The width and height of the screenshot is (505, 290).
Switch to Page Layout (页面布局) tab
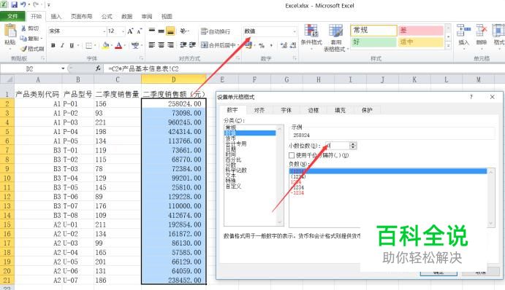click(81, 16)
